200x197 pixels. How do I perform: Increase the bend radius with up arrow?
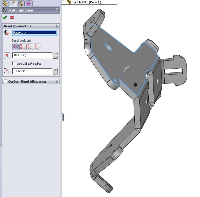tap(55, 69)
